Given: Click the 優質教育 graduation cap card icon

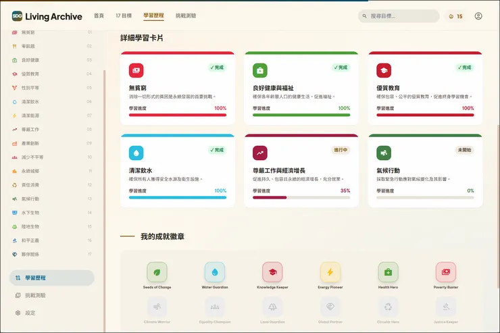Looking at the screenshot, I should pos(384,70).
